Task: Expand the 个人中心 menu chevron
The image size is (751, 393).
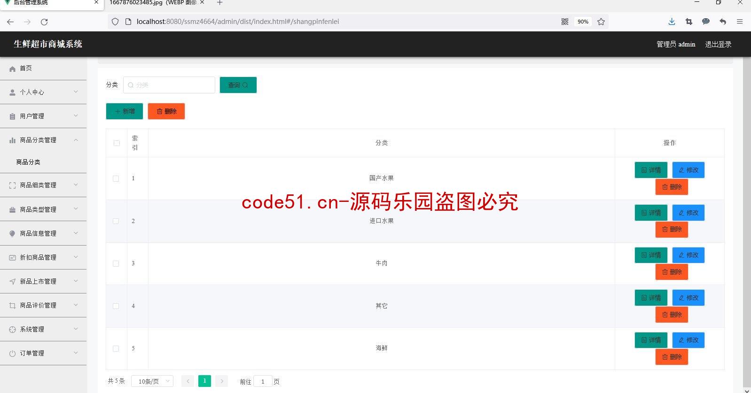Action: coord(76,92)
